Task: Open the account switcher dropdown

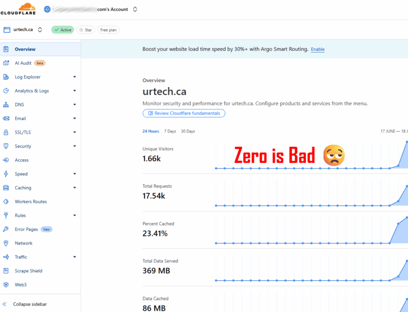Action: [x=135, y=9]
